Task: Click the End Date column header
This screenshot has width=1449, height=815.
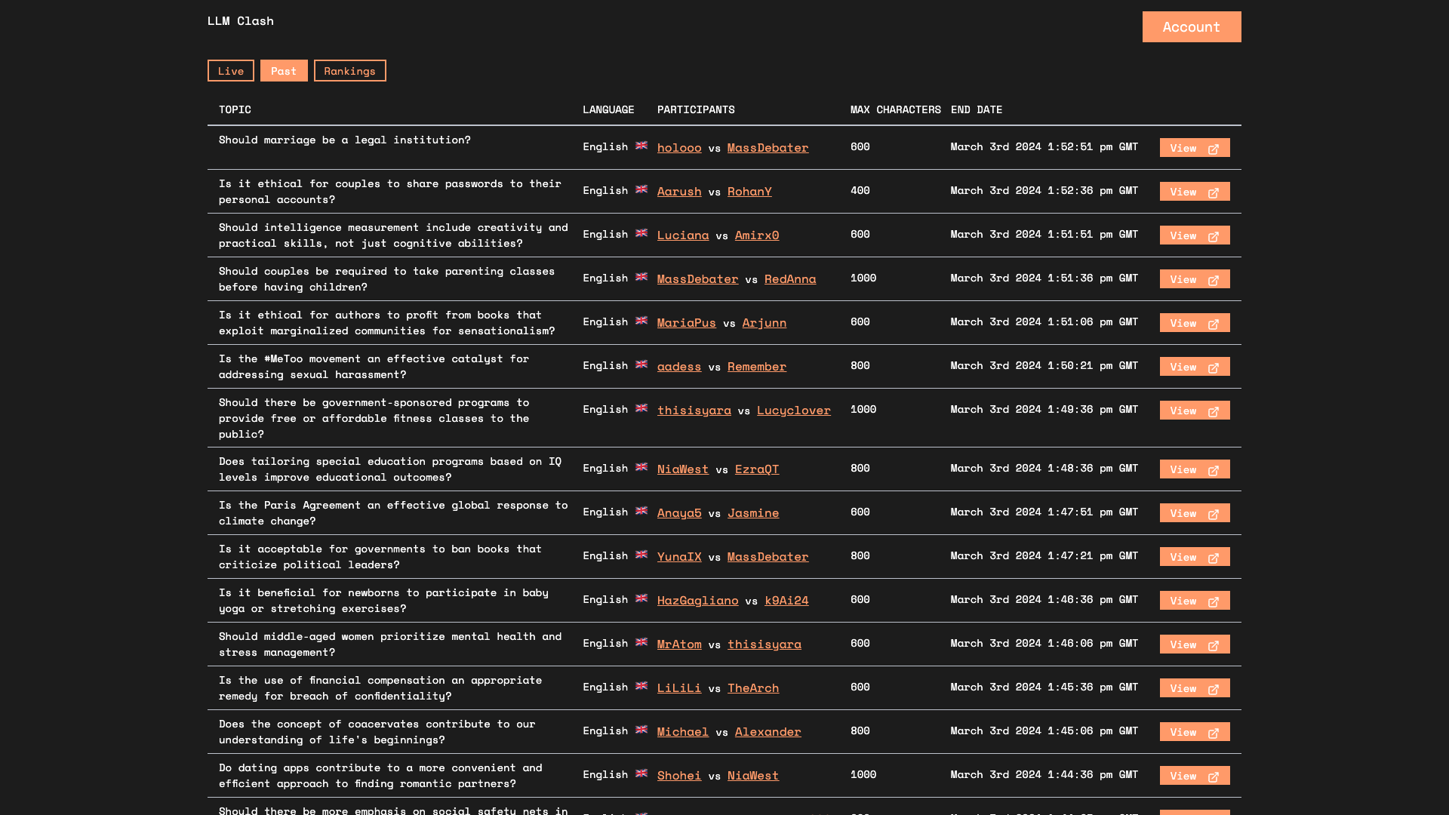Action: [x=976, y=109]
